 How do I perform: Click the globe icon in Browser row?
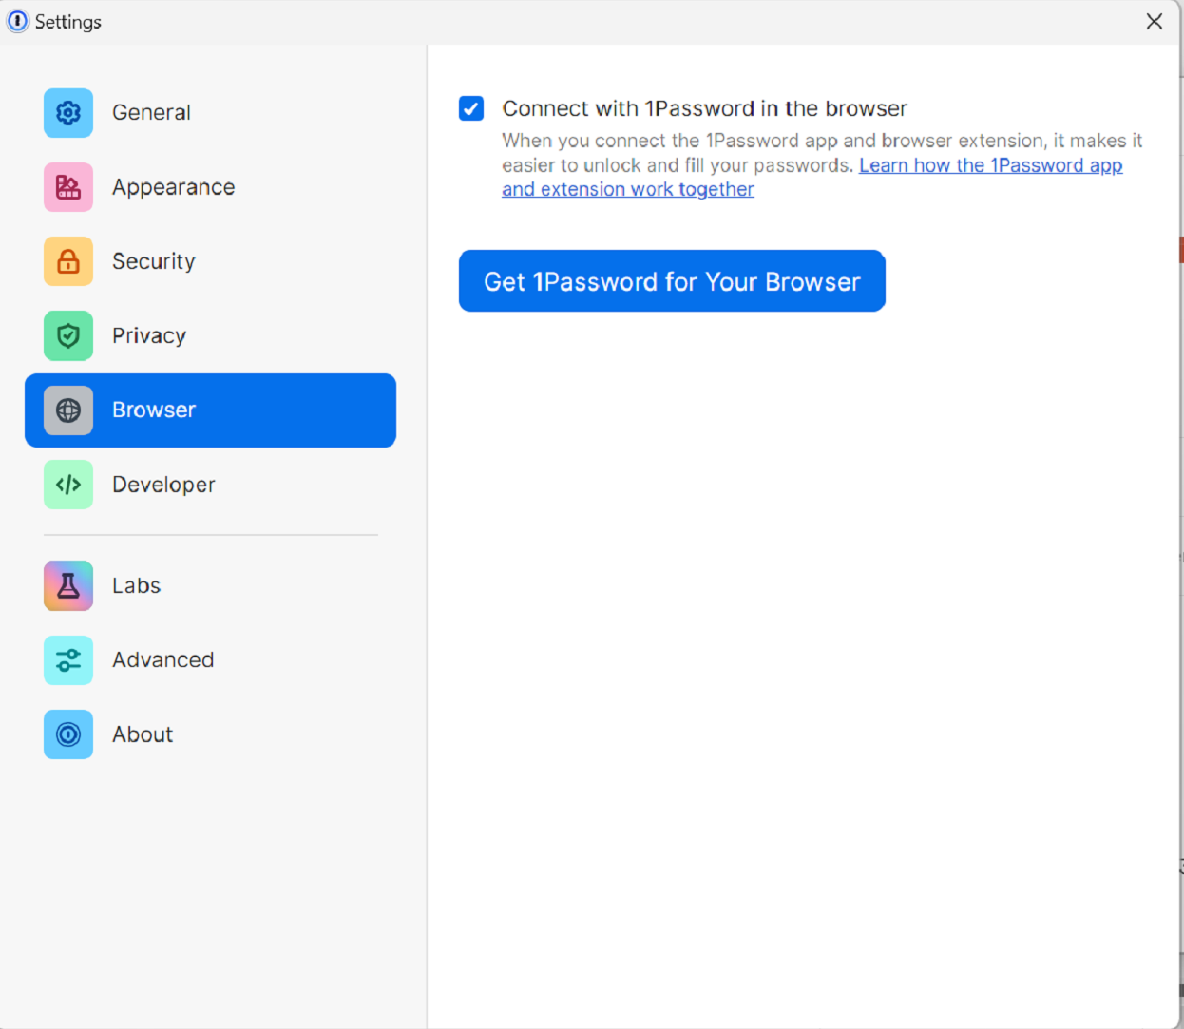coord(68,410)
